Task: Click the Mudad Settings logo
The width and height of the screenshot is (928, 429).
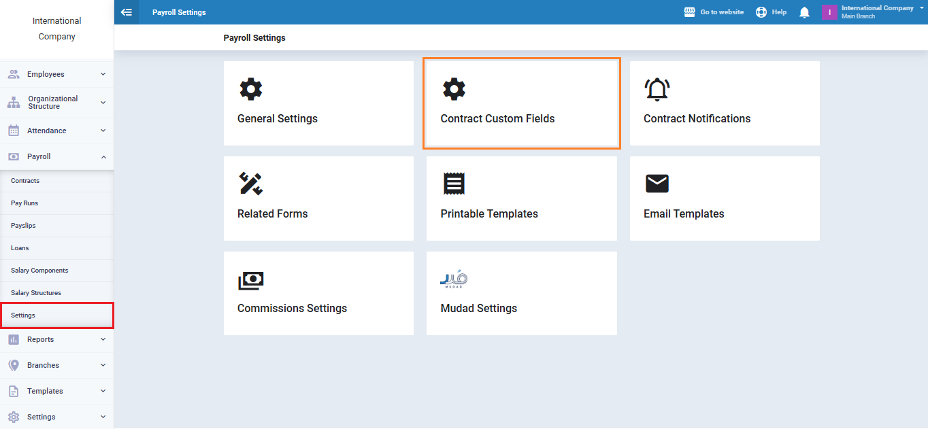Action: 454,279
